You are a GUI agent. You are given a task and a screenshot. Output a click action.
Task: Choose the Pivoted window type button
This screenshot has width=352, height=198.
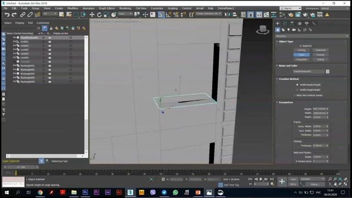coord(320,55)
